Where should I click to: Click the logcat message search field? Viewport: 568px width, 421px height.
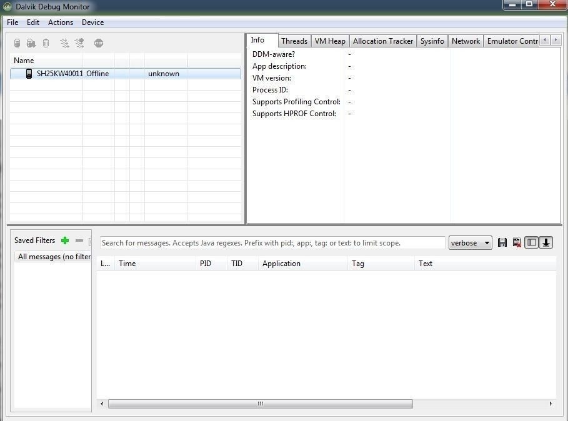pos(272,242)
